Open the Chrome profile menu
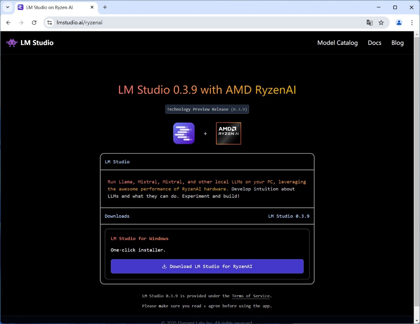The image size is (420, 324). [x=399, y=22]
